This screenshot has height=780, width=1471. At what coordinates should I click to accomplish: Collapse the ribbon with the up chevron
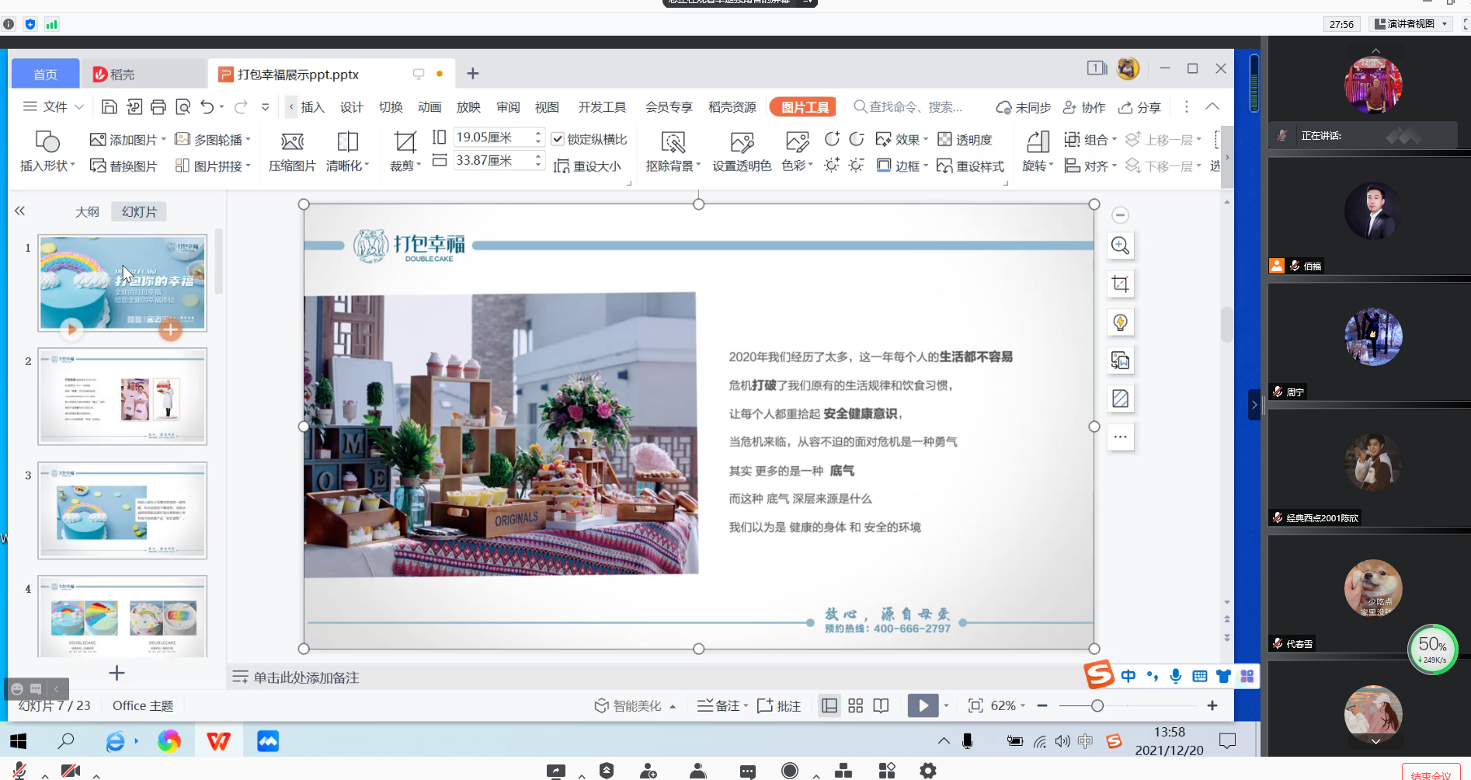pyautogui.click(x=1212, y=106)
